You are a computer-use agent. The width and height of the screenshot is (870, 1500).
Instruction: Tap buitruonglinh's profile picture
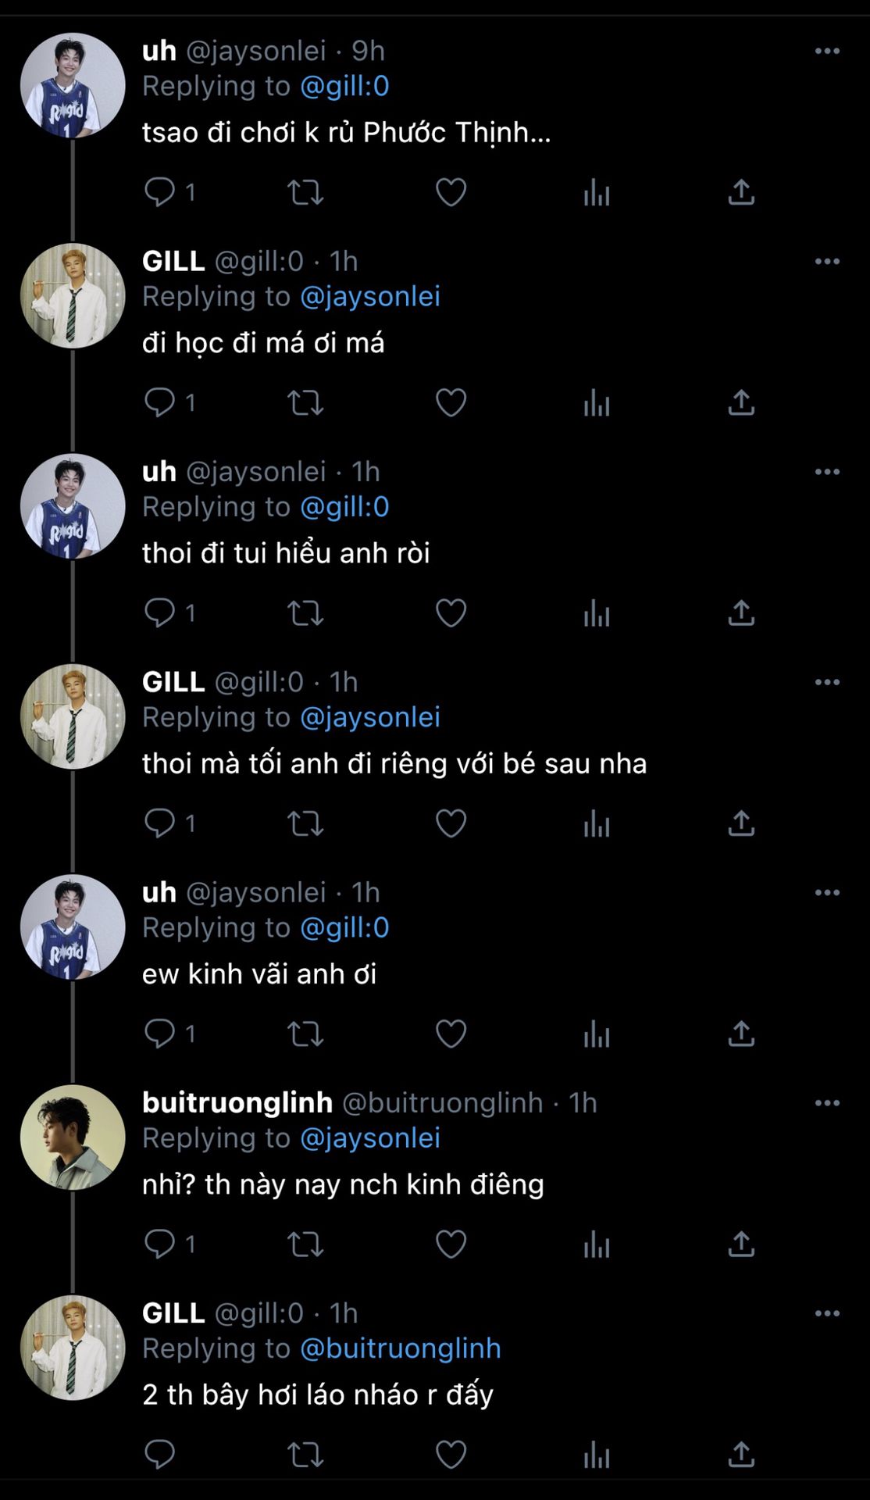click(73, 1137)
